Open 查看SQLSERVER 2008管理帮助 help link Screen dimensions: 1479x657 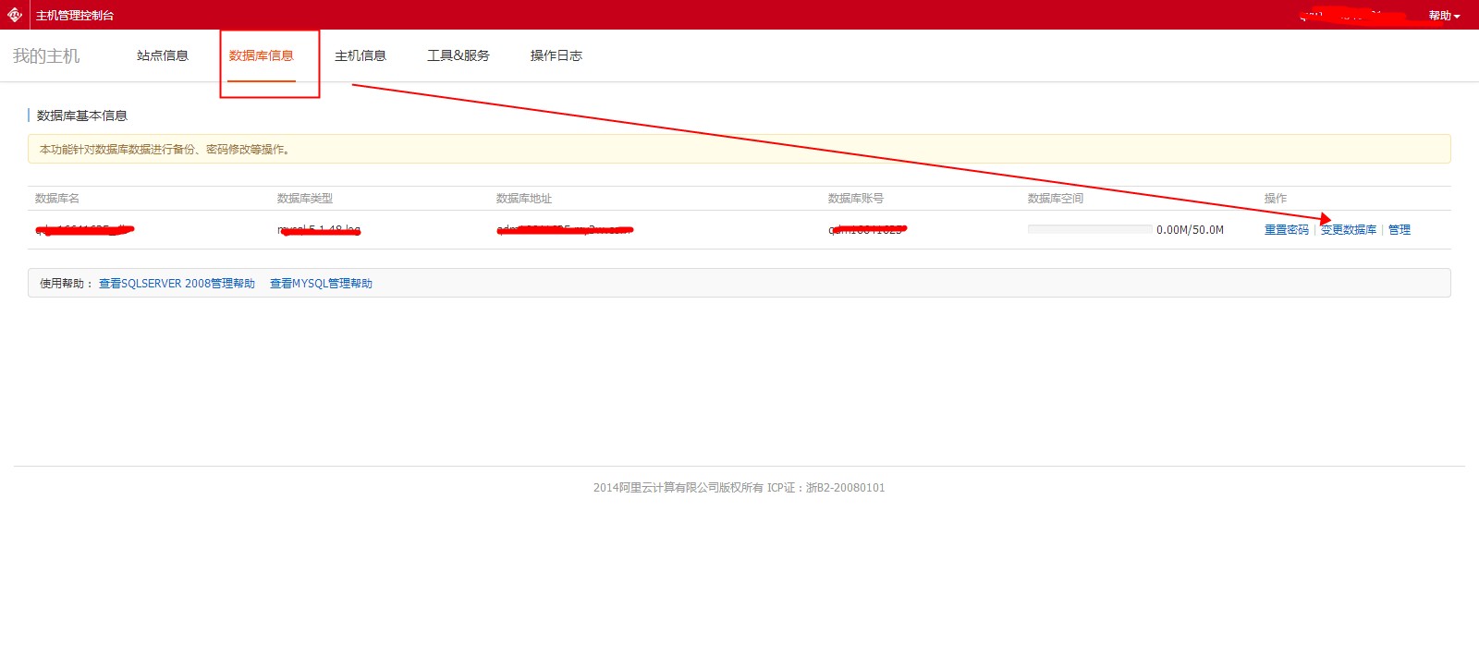click(x=177, y=284)
